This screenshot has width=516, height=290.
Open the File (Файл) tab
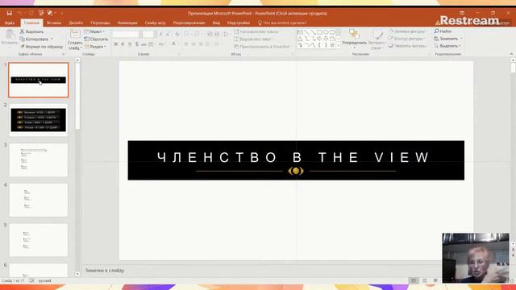click(10, 23)
